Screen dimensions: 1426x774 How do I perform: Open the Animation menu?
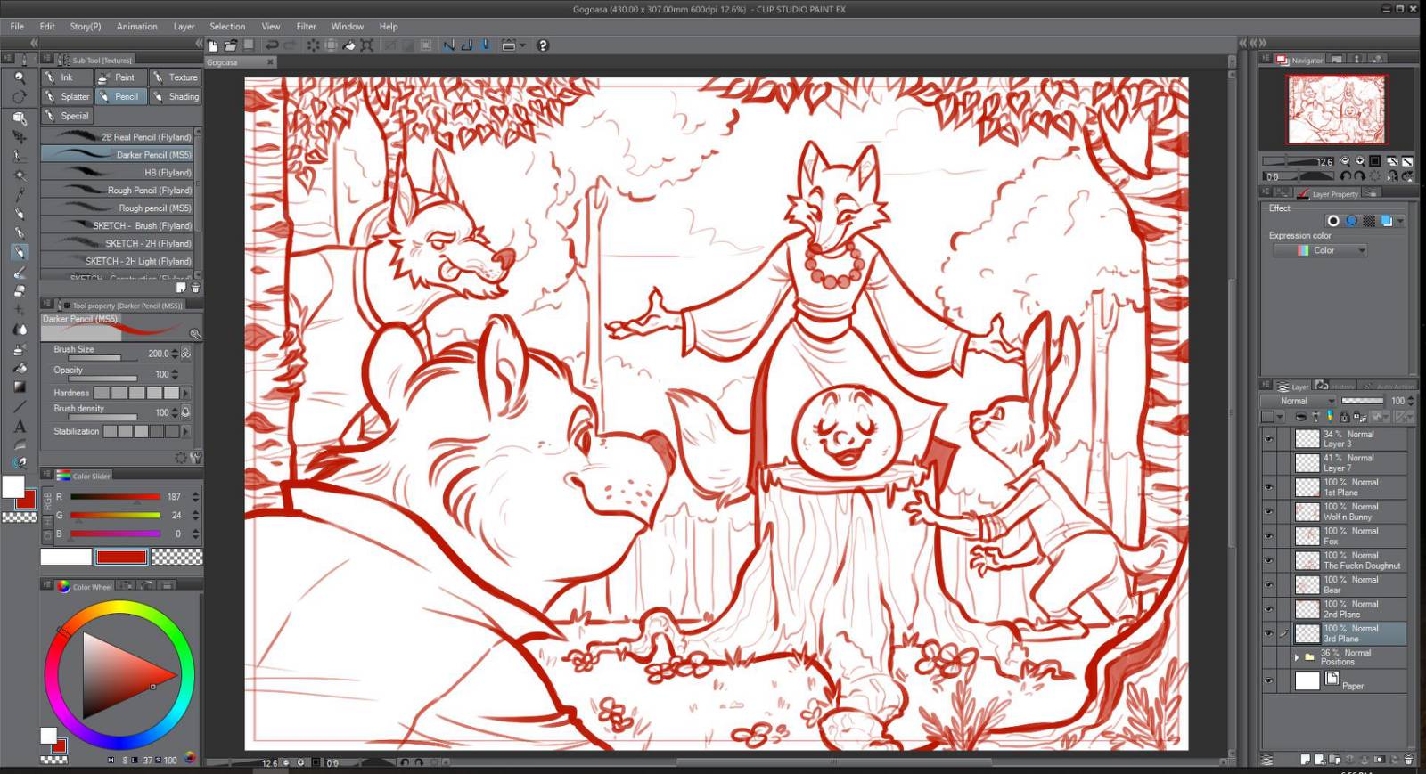coord(136,26)
